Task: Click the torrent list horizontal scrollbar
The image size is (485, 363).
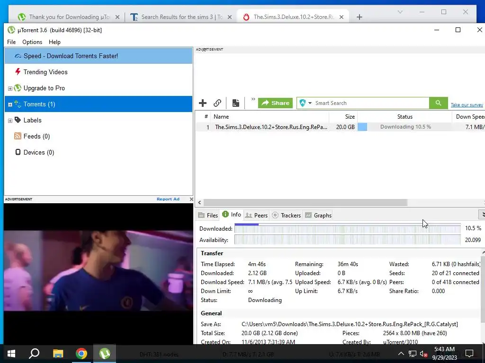Action: point(305,202)
